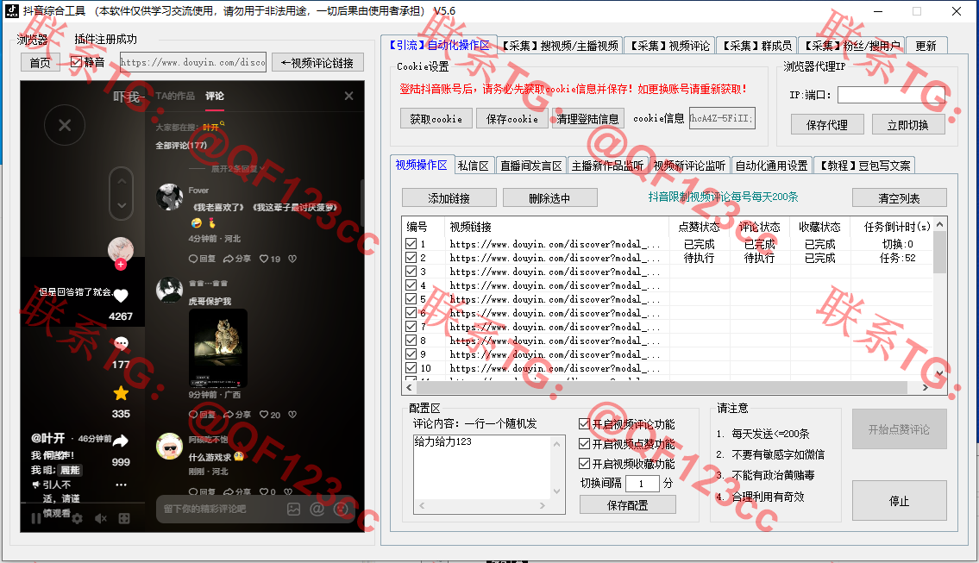Uncheck row 1 in the video link list

click(411, 244)
